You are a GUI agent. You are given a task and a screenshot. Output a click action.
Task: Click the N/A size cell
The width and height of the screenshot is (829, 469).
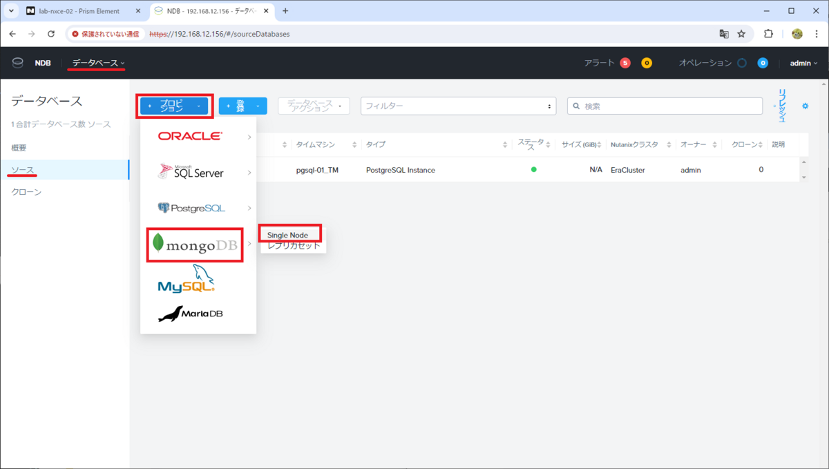pyautogui.click(x=595, y=170)
